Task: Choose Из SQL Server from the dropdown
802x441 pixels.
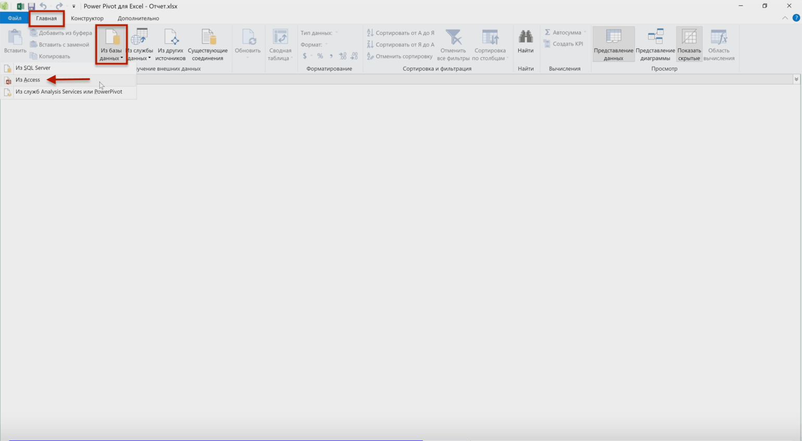Action: pyautogui.click(x=68, y=68)
